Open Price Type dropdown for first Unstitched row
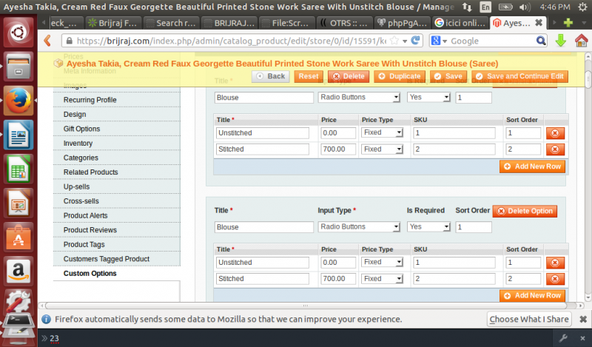 [x=382, y=133]
